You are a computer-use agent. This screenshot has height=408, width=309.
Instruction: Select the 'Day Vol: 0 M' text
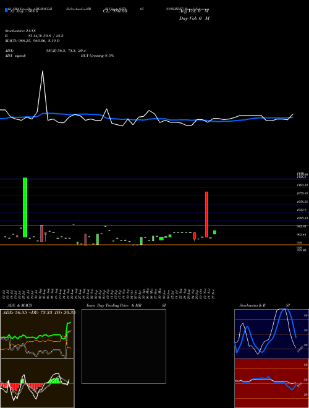194,19
